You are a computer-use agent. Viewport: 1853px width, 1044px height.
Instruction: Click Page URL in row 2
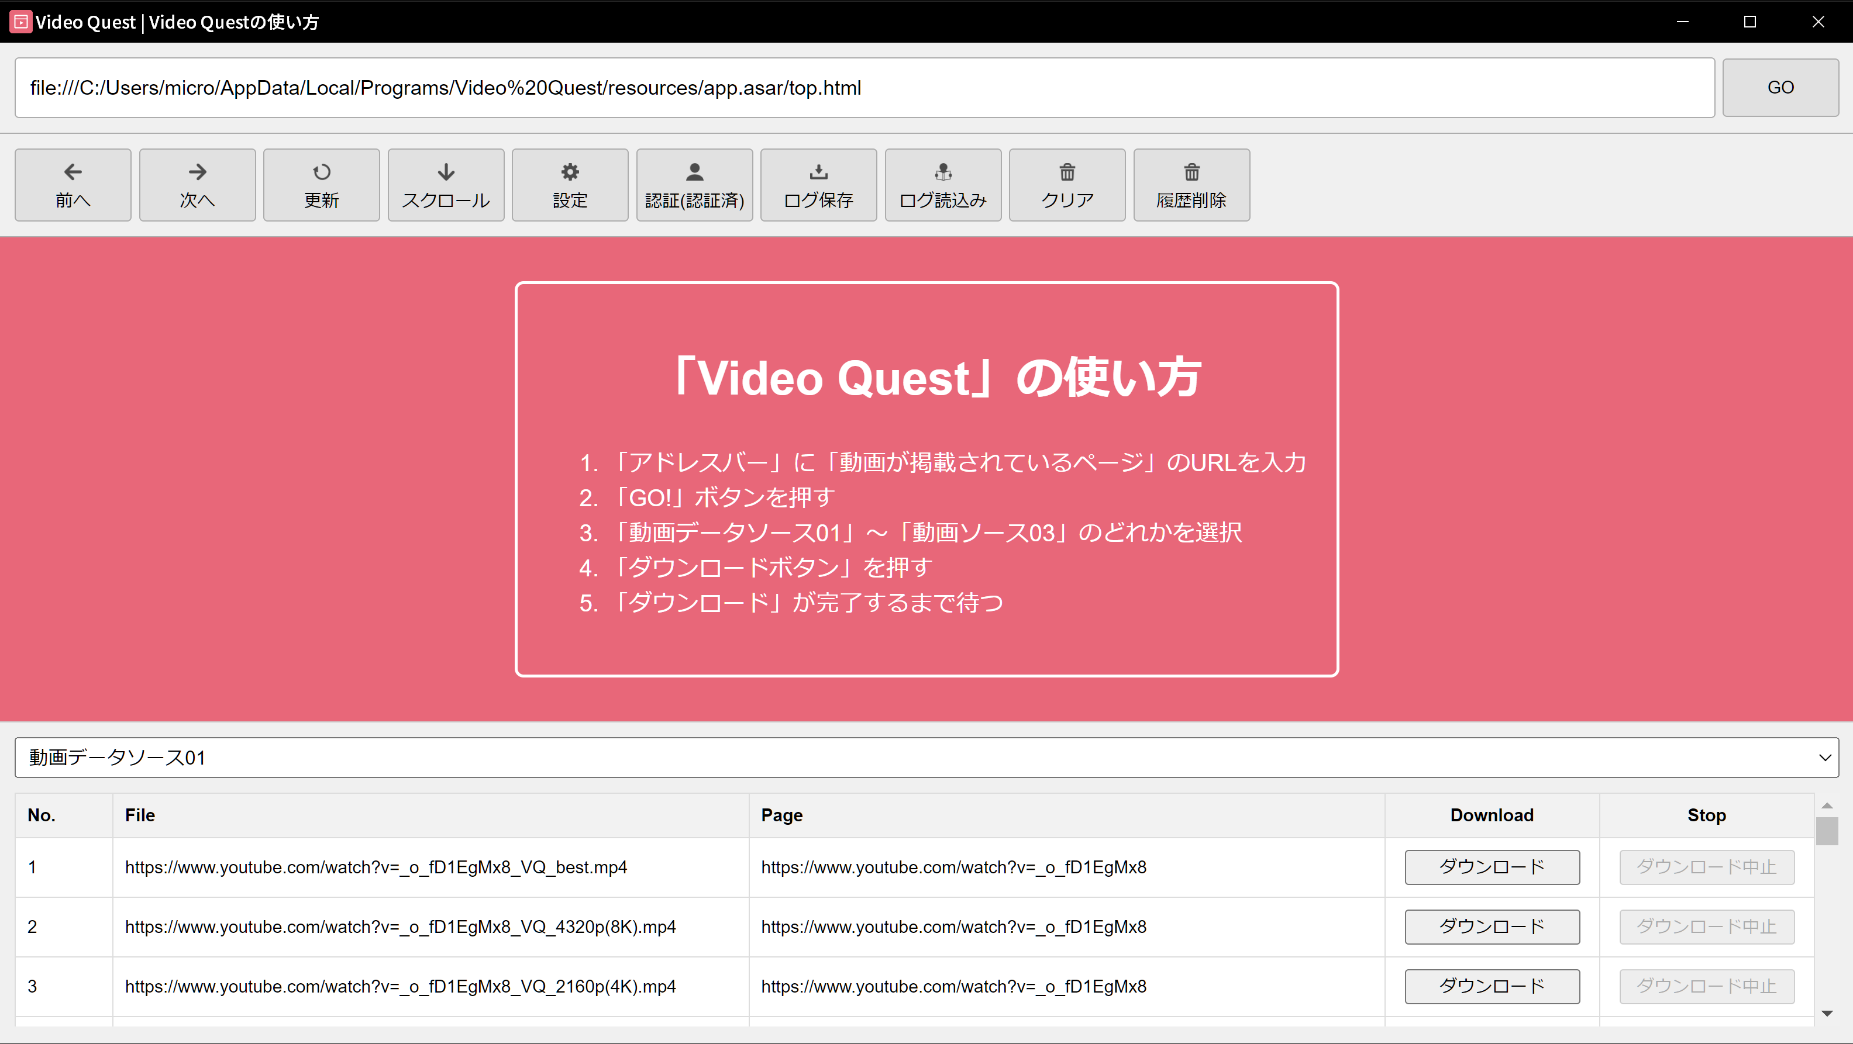[954, 928]
